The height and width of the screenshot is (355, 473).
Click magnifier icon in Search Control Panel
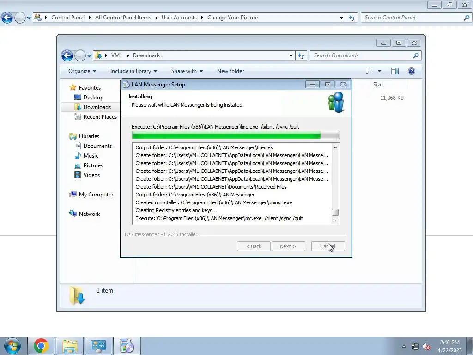click(x=467, y=18)
